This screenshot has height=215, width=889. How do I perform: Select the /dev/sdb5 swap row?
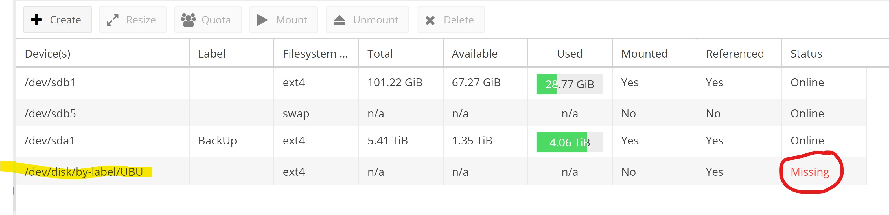[x=441, y=113]
